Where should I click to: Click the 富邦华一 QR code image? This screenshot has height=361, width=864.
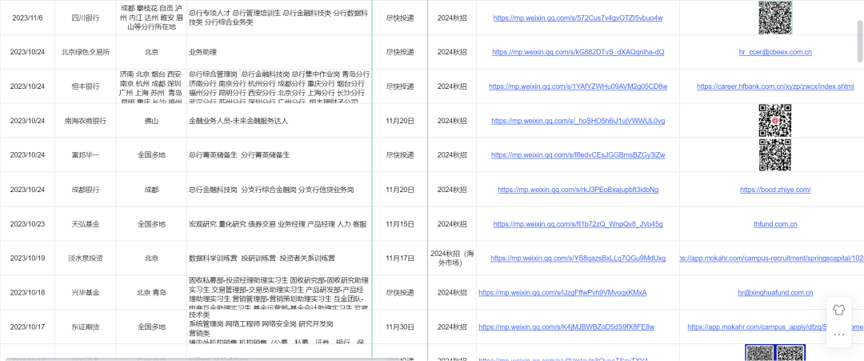775,154
